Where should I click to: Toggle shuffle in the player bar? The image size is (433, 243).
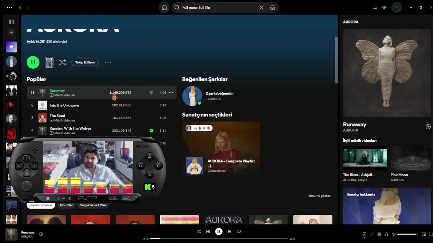pos(199,232)
